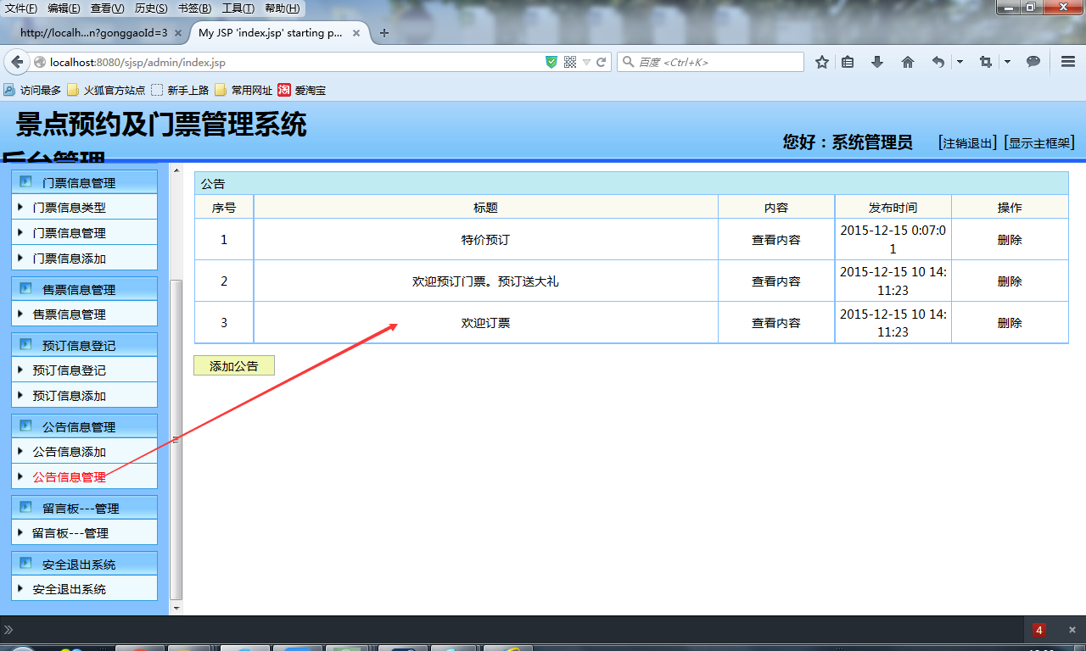Viewport: 1086px width, 651px height.
Task: Click the green shield security icon
Action: [x=551, y=62]
